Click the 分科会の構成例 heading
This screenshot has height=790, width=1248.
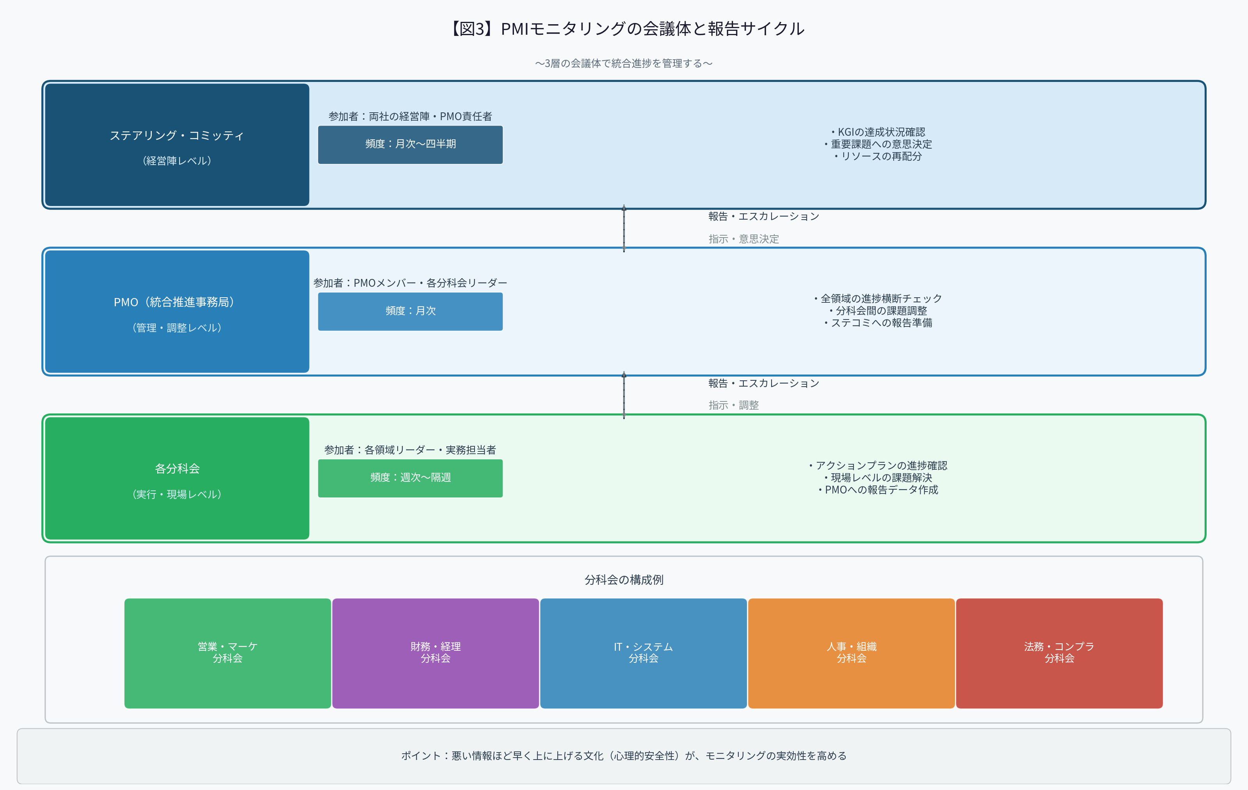click(x=624, y=580)
